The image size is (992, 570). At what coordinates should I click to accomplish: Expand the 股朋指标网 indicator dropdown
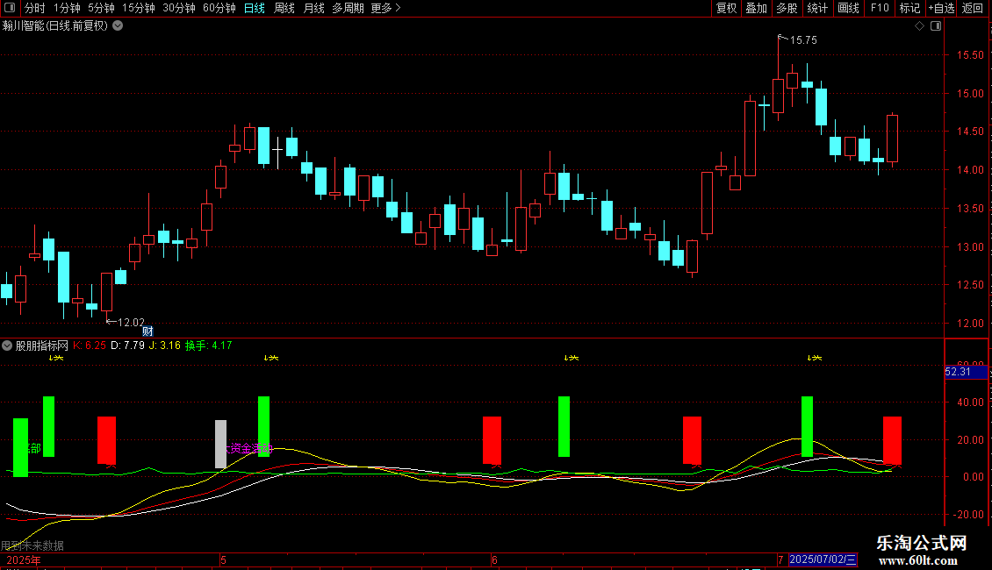point(7,346)
